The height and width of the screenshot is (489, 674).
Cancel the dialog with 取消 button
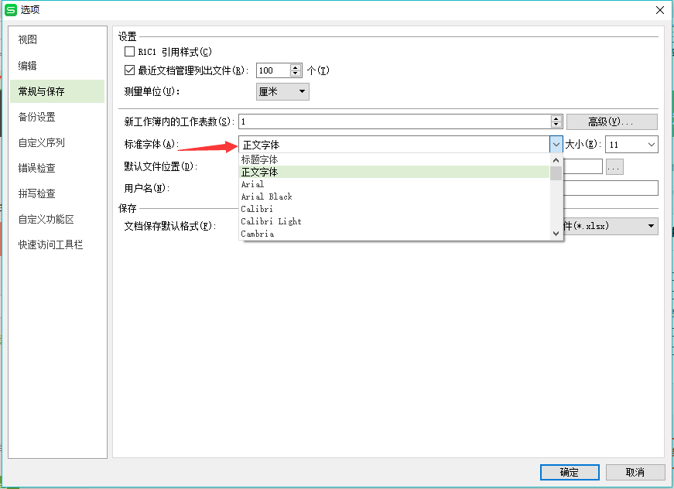click(x=635, y=472)
